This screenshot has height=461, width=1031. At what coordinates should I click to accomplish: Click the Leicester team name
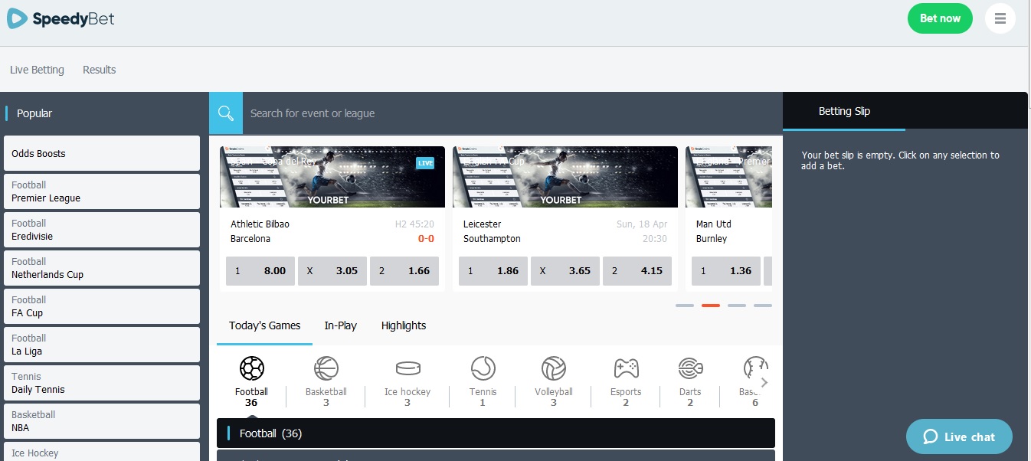tap(482, 224)
